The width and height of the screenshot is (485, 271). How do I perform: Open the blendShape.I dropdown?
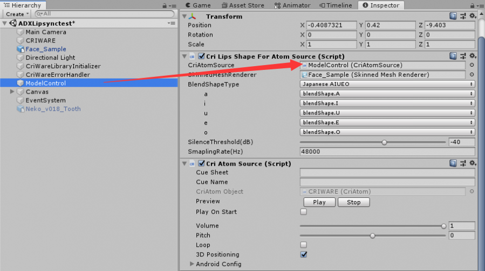pos(387,103)
